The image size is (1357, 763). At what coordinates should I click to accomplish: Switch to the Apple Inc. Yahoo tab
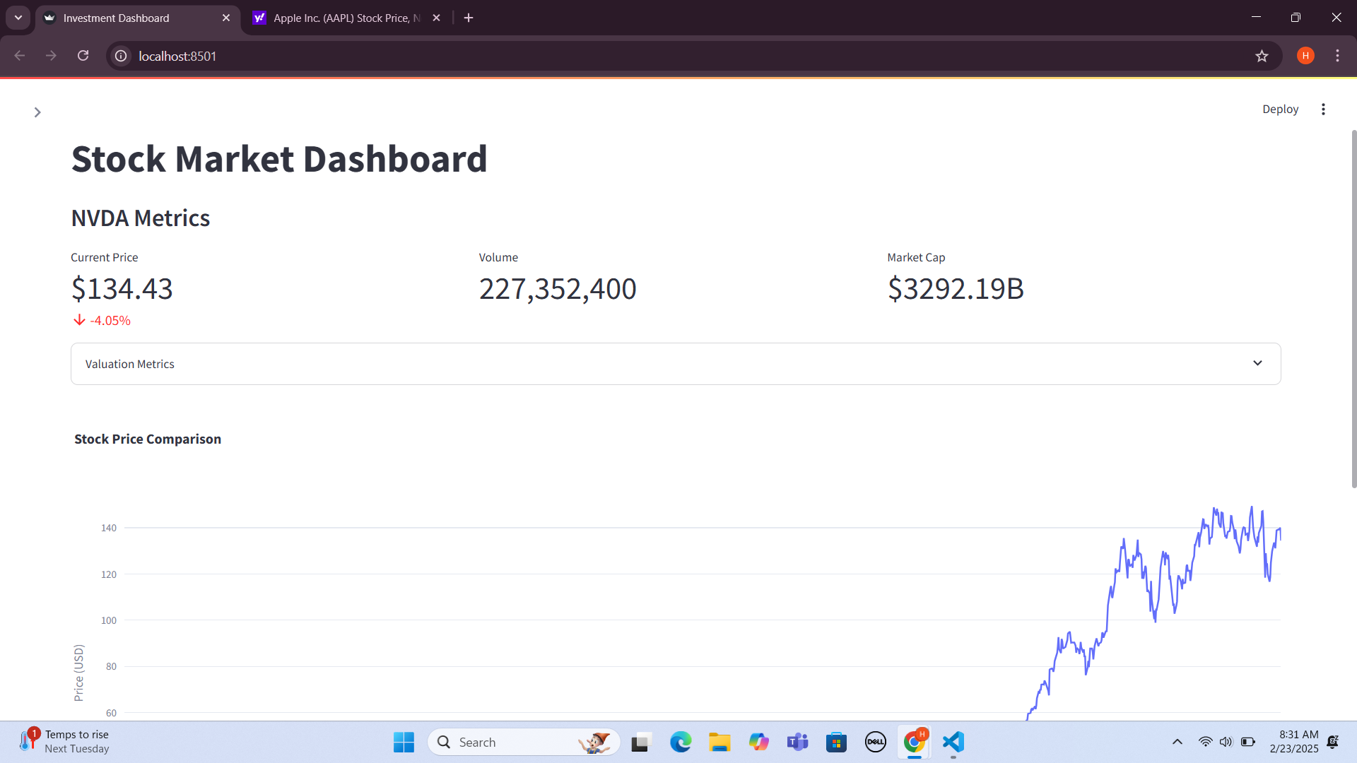click(x=339, y=18)
